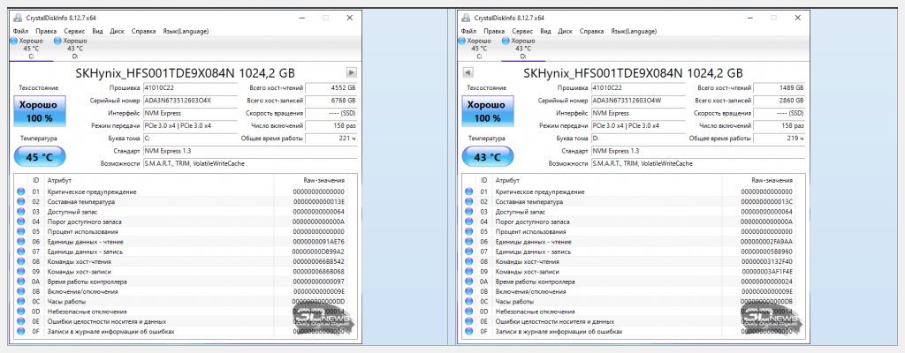This screenshot has width=905, height=353.
Task: Click power-on hours 221 ч field
Action: tap(331, 139)
